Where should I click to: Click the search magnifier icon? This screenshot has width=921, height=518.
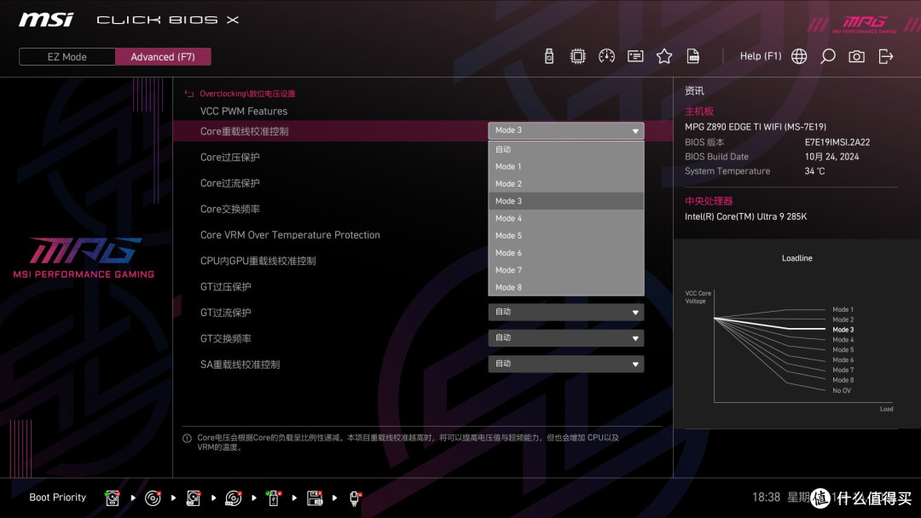(827, 56)
